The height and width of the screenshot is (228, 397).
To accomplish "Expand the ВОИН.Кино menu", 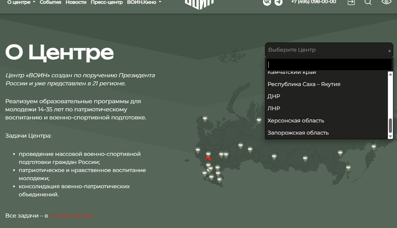I will 144,2.
